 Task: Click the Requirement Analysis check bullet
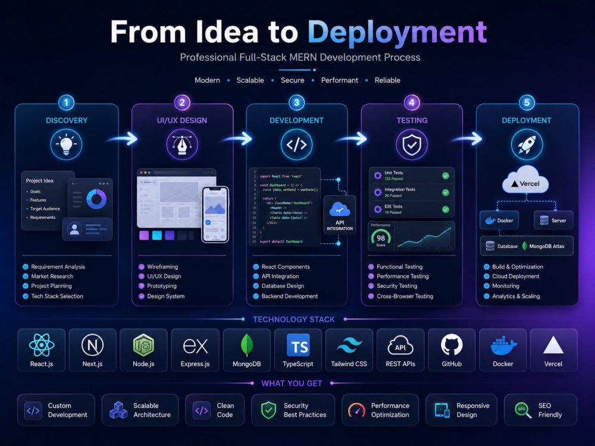pyautogui.click(x=26, y=266)
